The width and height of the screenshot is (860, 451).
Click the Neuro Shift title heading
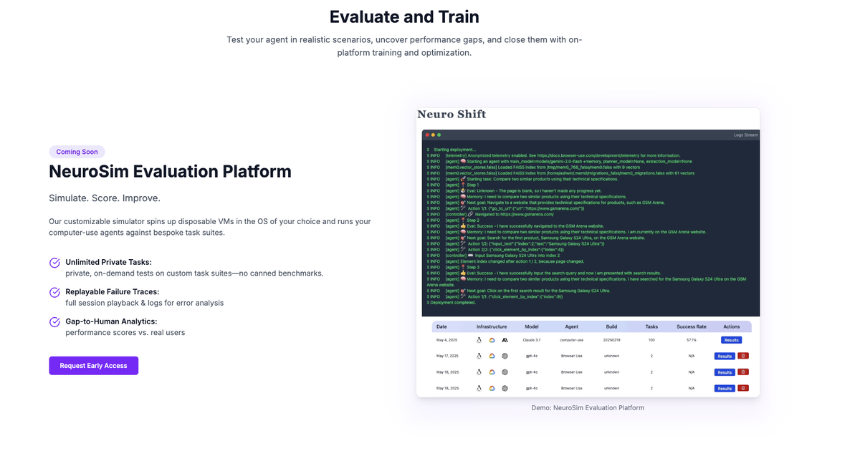click(x=451, y=114)
